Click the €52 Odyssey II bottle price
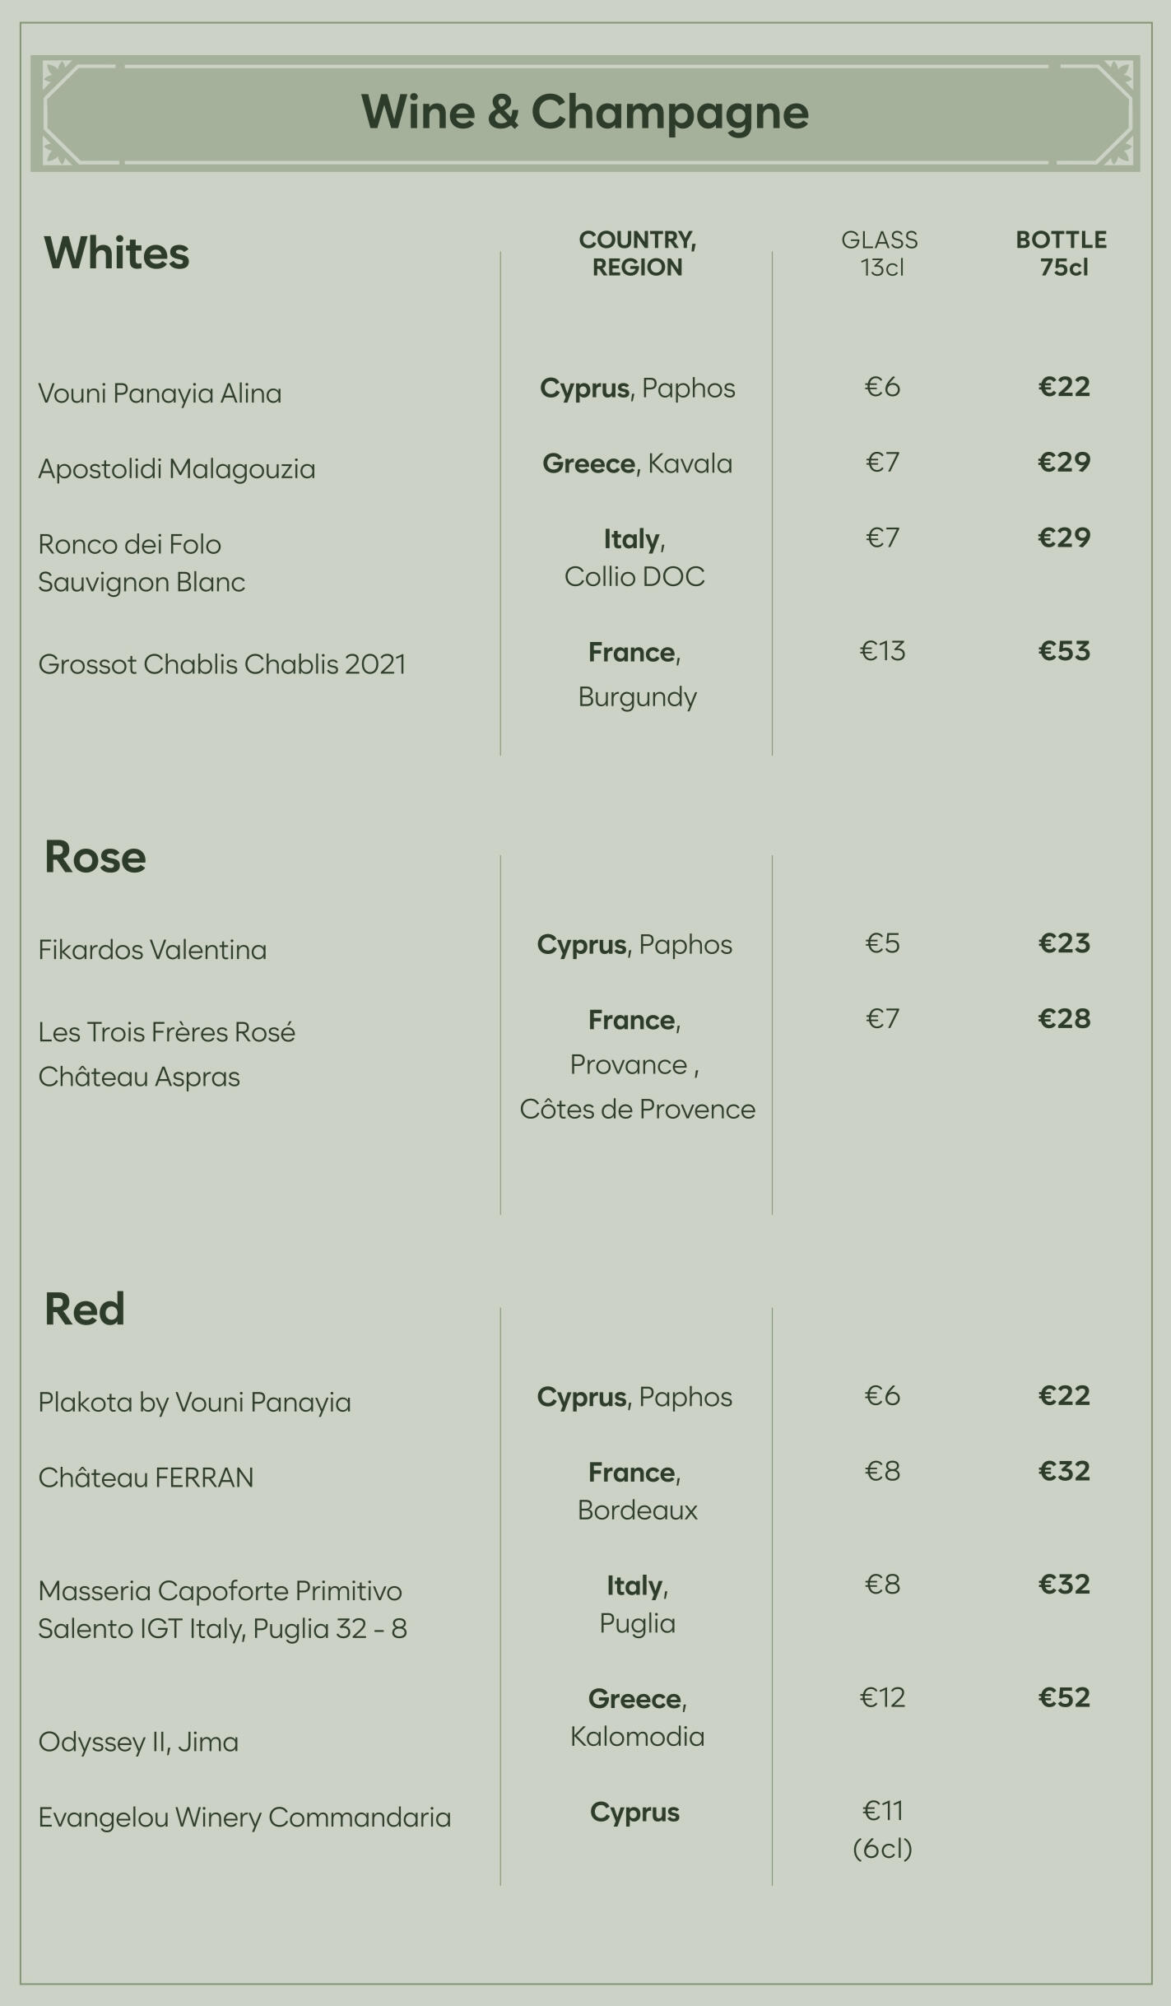The height and width of the screenshot is (2006, 1171). click(1064, 1697)
